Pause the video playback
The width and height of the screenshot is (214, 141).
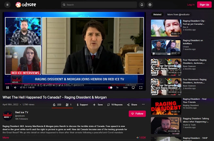(x=8, y=88)
